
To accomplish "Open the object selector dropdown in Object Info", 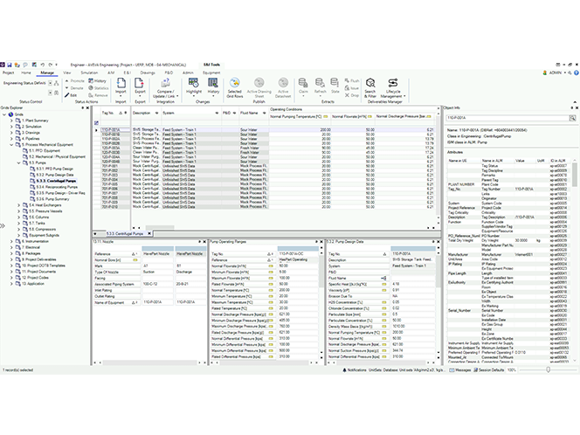I will point(571,117).
